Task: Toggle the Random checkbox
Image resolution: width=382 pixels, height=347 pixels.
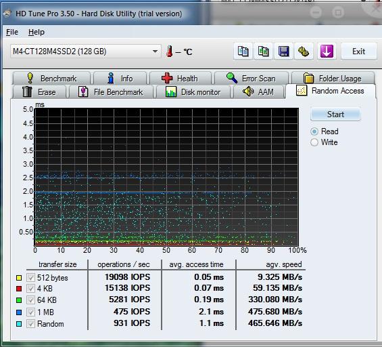Action: click(30, 324)
